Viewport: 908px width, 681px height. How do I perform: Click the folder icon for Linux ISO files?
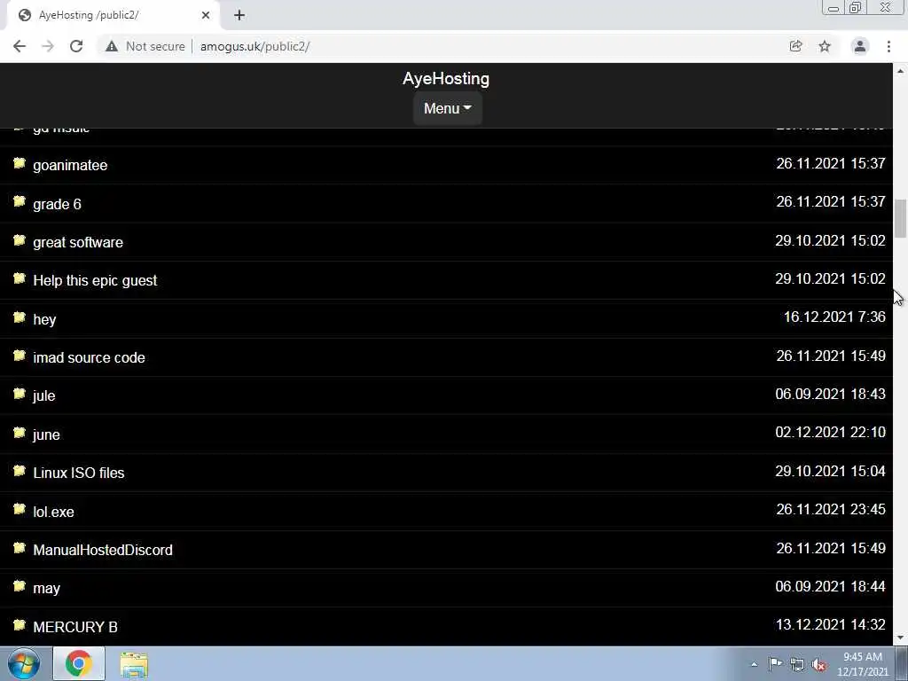20,472
